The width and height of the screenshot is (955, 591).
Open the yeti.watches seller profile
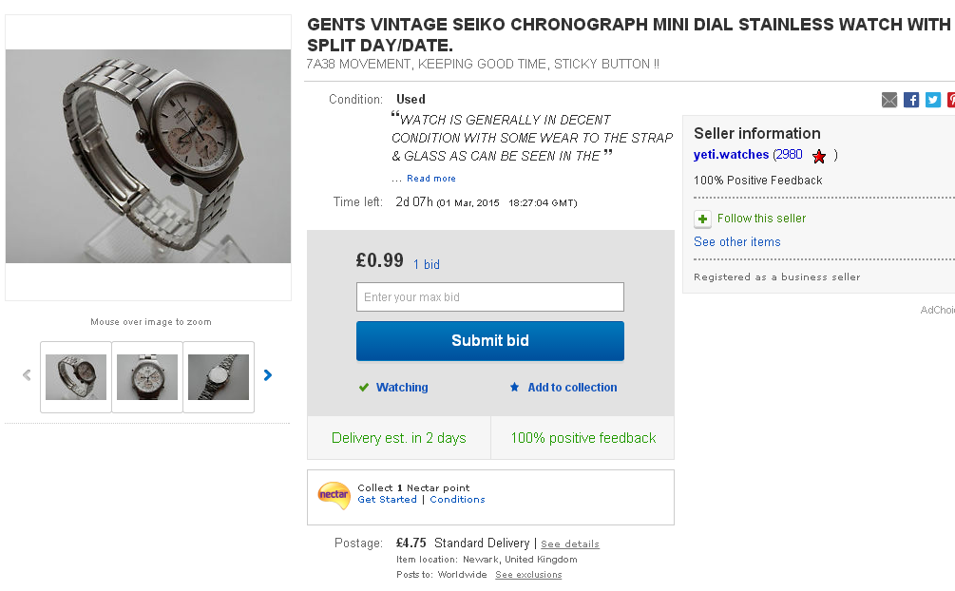coord(731,155)
